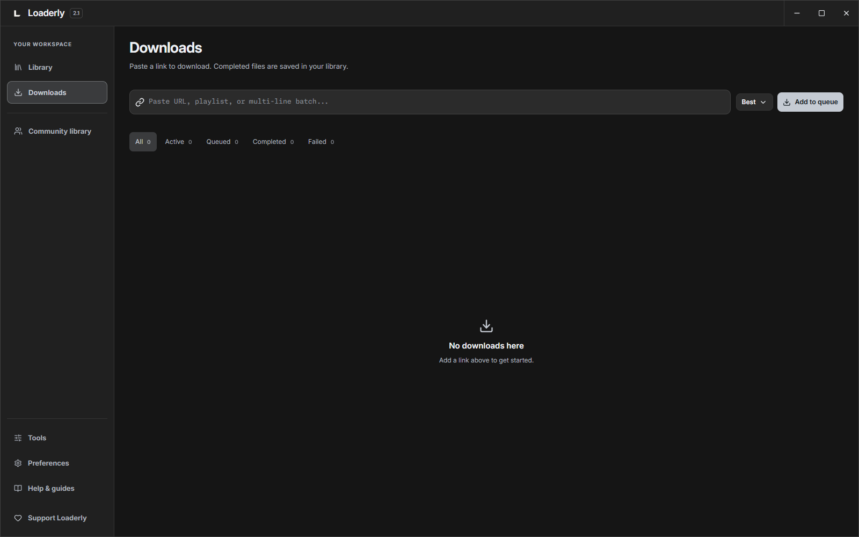Click the Add to queue button
The width and height of the screenshot is (859, 537).
[x=810, y=102]
